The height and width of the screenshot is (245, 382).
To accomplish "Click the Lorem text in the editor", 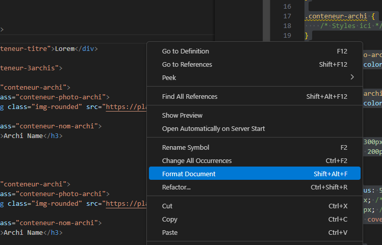I will pyautogui.click(x=65, y=48).
